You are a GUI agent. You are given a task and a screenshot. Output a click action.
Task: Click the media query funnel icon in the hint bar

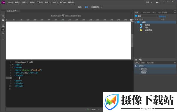pos(63,16)
